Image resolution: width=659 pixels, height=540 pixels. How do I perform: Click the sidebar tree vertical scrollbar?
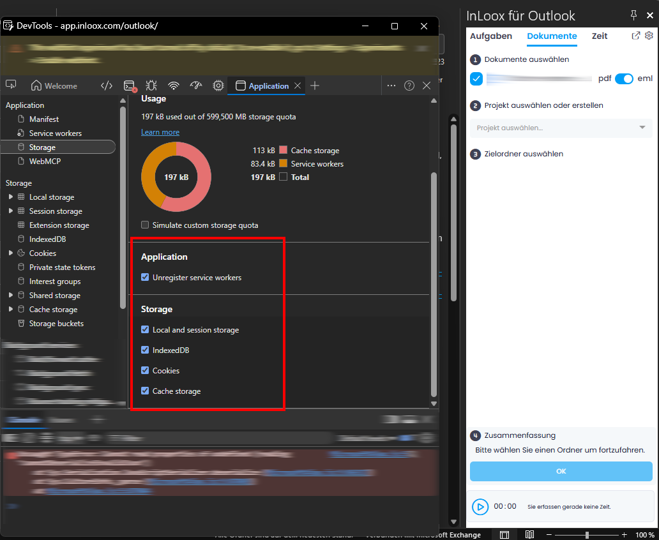tap(123, 207)
